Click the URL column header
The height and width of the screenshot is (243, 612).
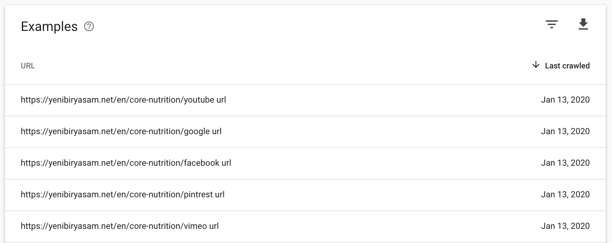tap(28, 66)
